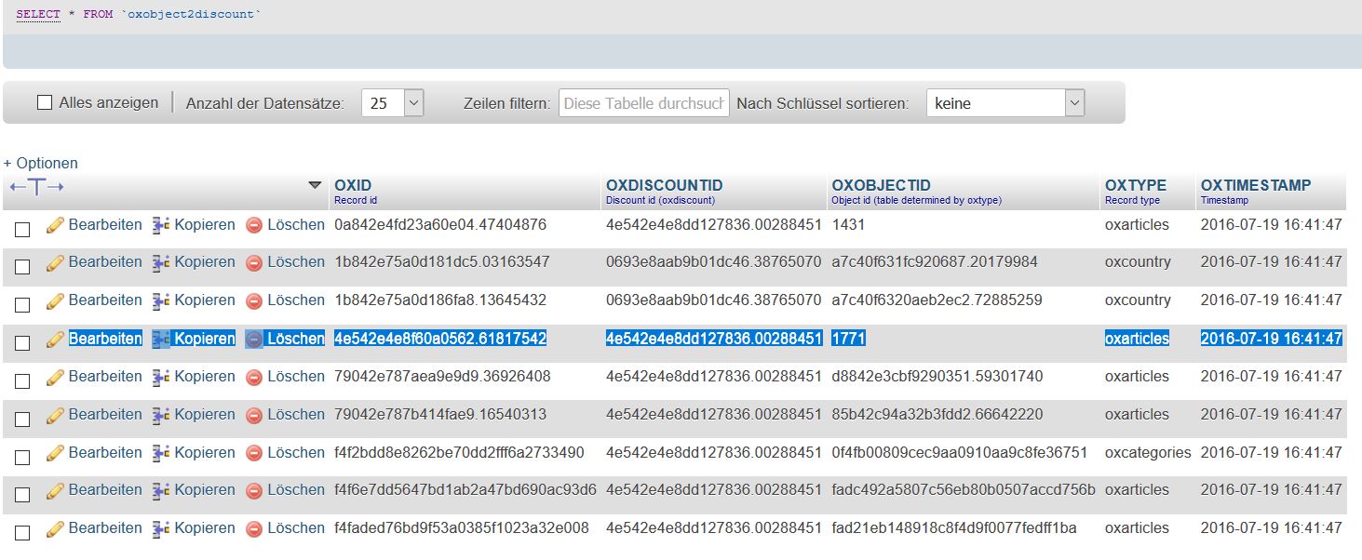
Task: Click pencil edit icon in highlighted row 4e542e4e8f60a0562.61817542
Action: [x=55, y=339]
